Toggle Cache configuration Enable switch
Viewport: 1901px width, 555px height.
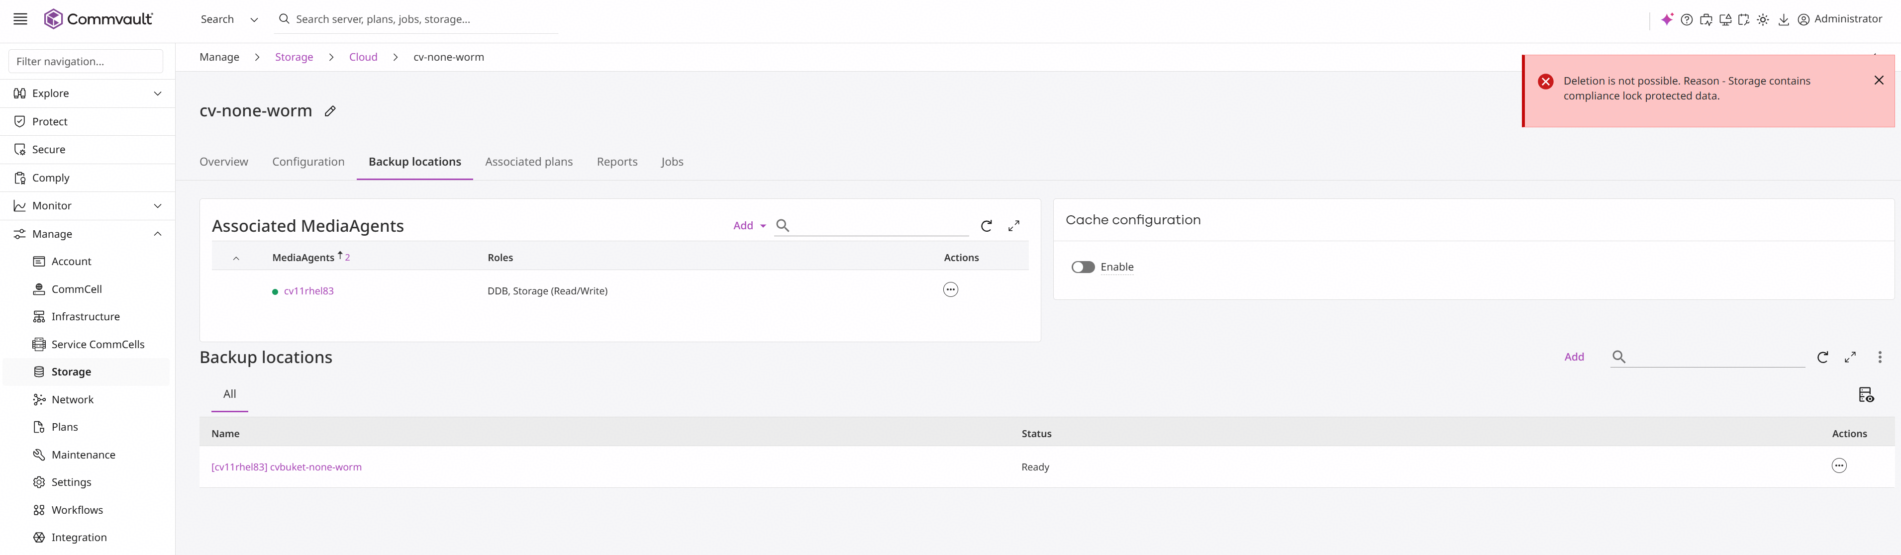(1083, 267)
